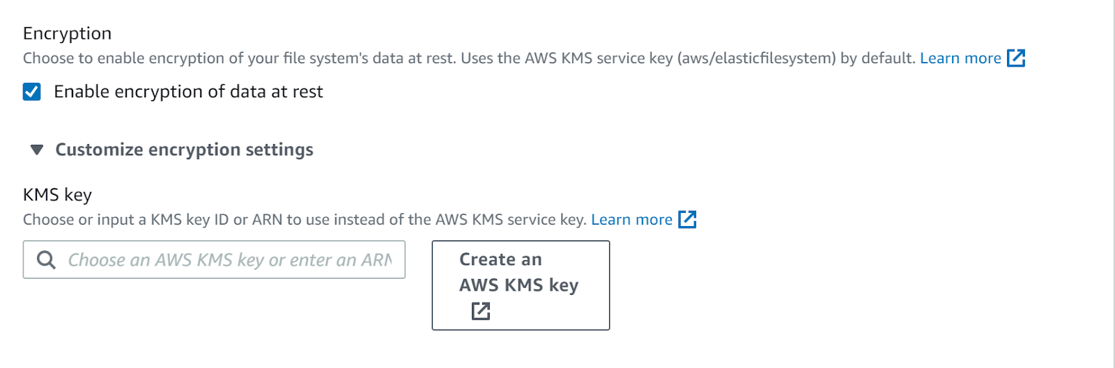Click the magnifier search icon in KMS field
This screenshot has height=368, width=1115.
coord(47,260)
